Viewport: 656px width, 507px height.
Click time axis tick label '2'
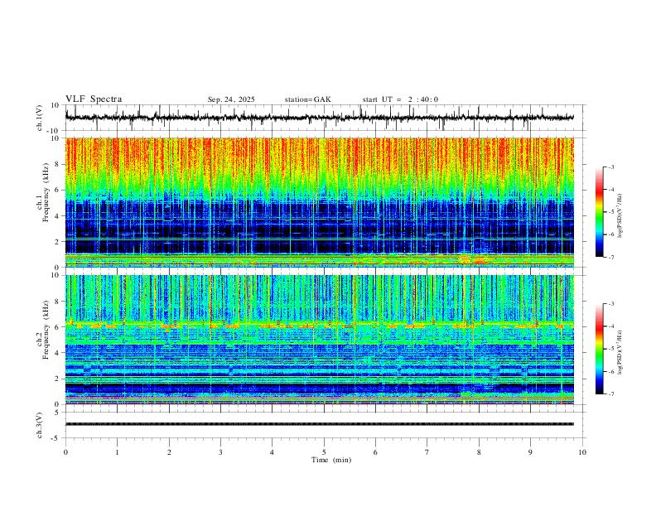(169, 452)
